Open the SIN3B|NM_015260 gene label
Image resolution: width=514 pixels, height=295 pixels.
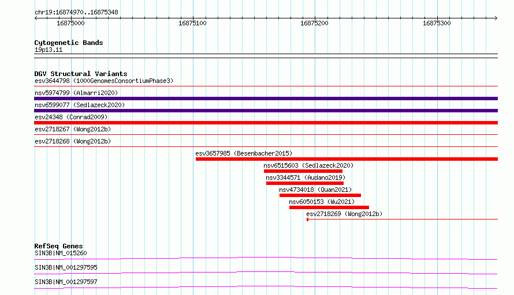point(61,253)
